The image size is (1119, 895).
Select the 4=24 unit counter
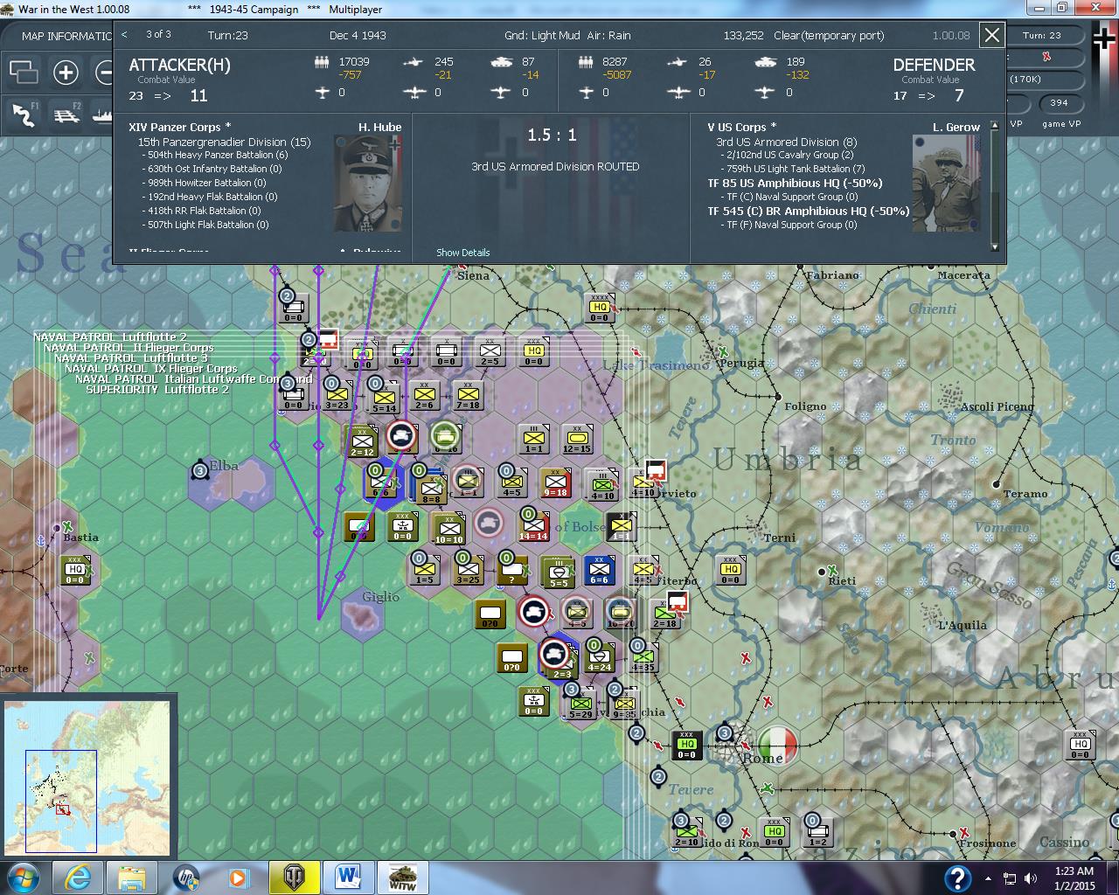(x=599, y=657)
